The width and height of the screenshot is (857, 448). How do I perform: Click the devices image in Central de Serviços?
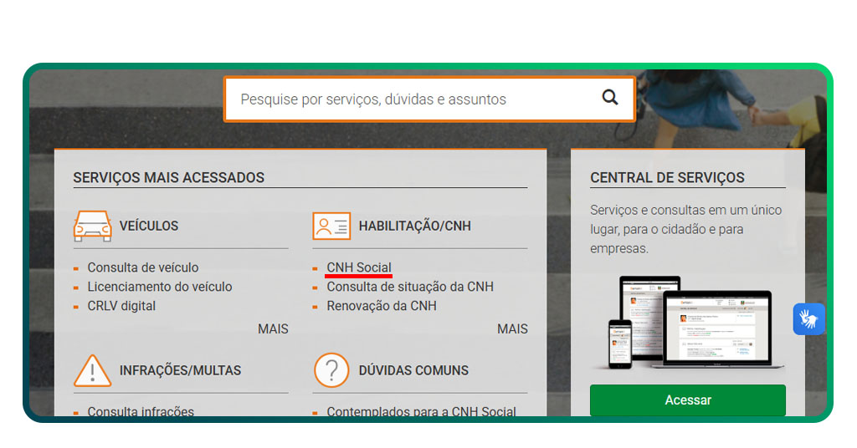click(x=688, y=322)
